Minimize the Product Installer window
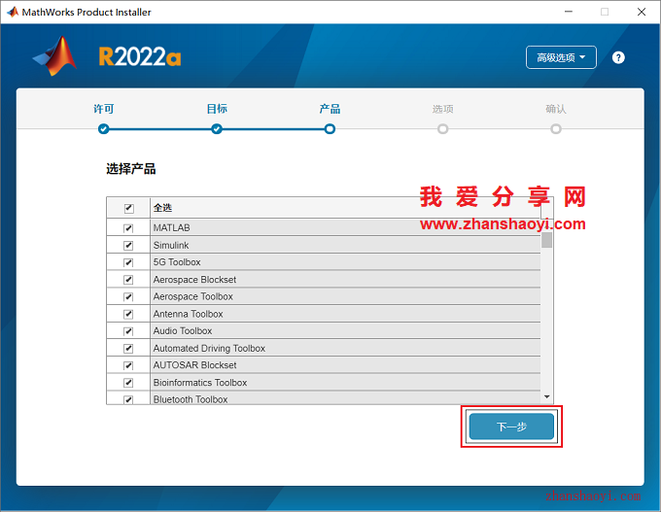The width and height of the screenshot is (661, 512). [x=569, y=12]
